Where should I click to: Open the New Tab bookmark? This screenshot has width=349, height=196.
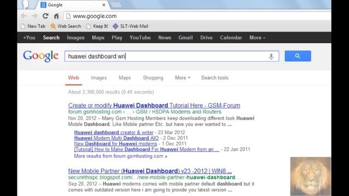click(33, 26)
